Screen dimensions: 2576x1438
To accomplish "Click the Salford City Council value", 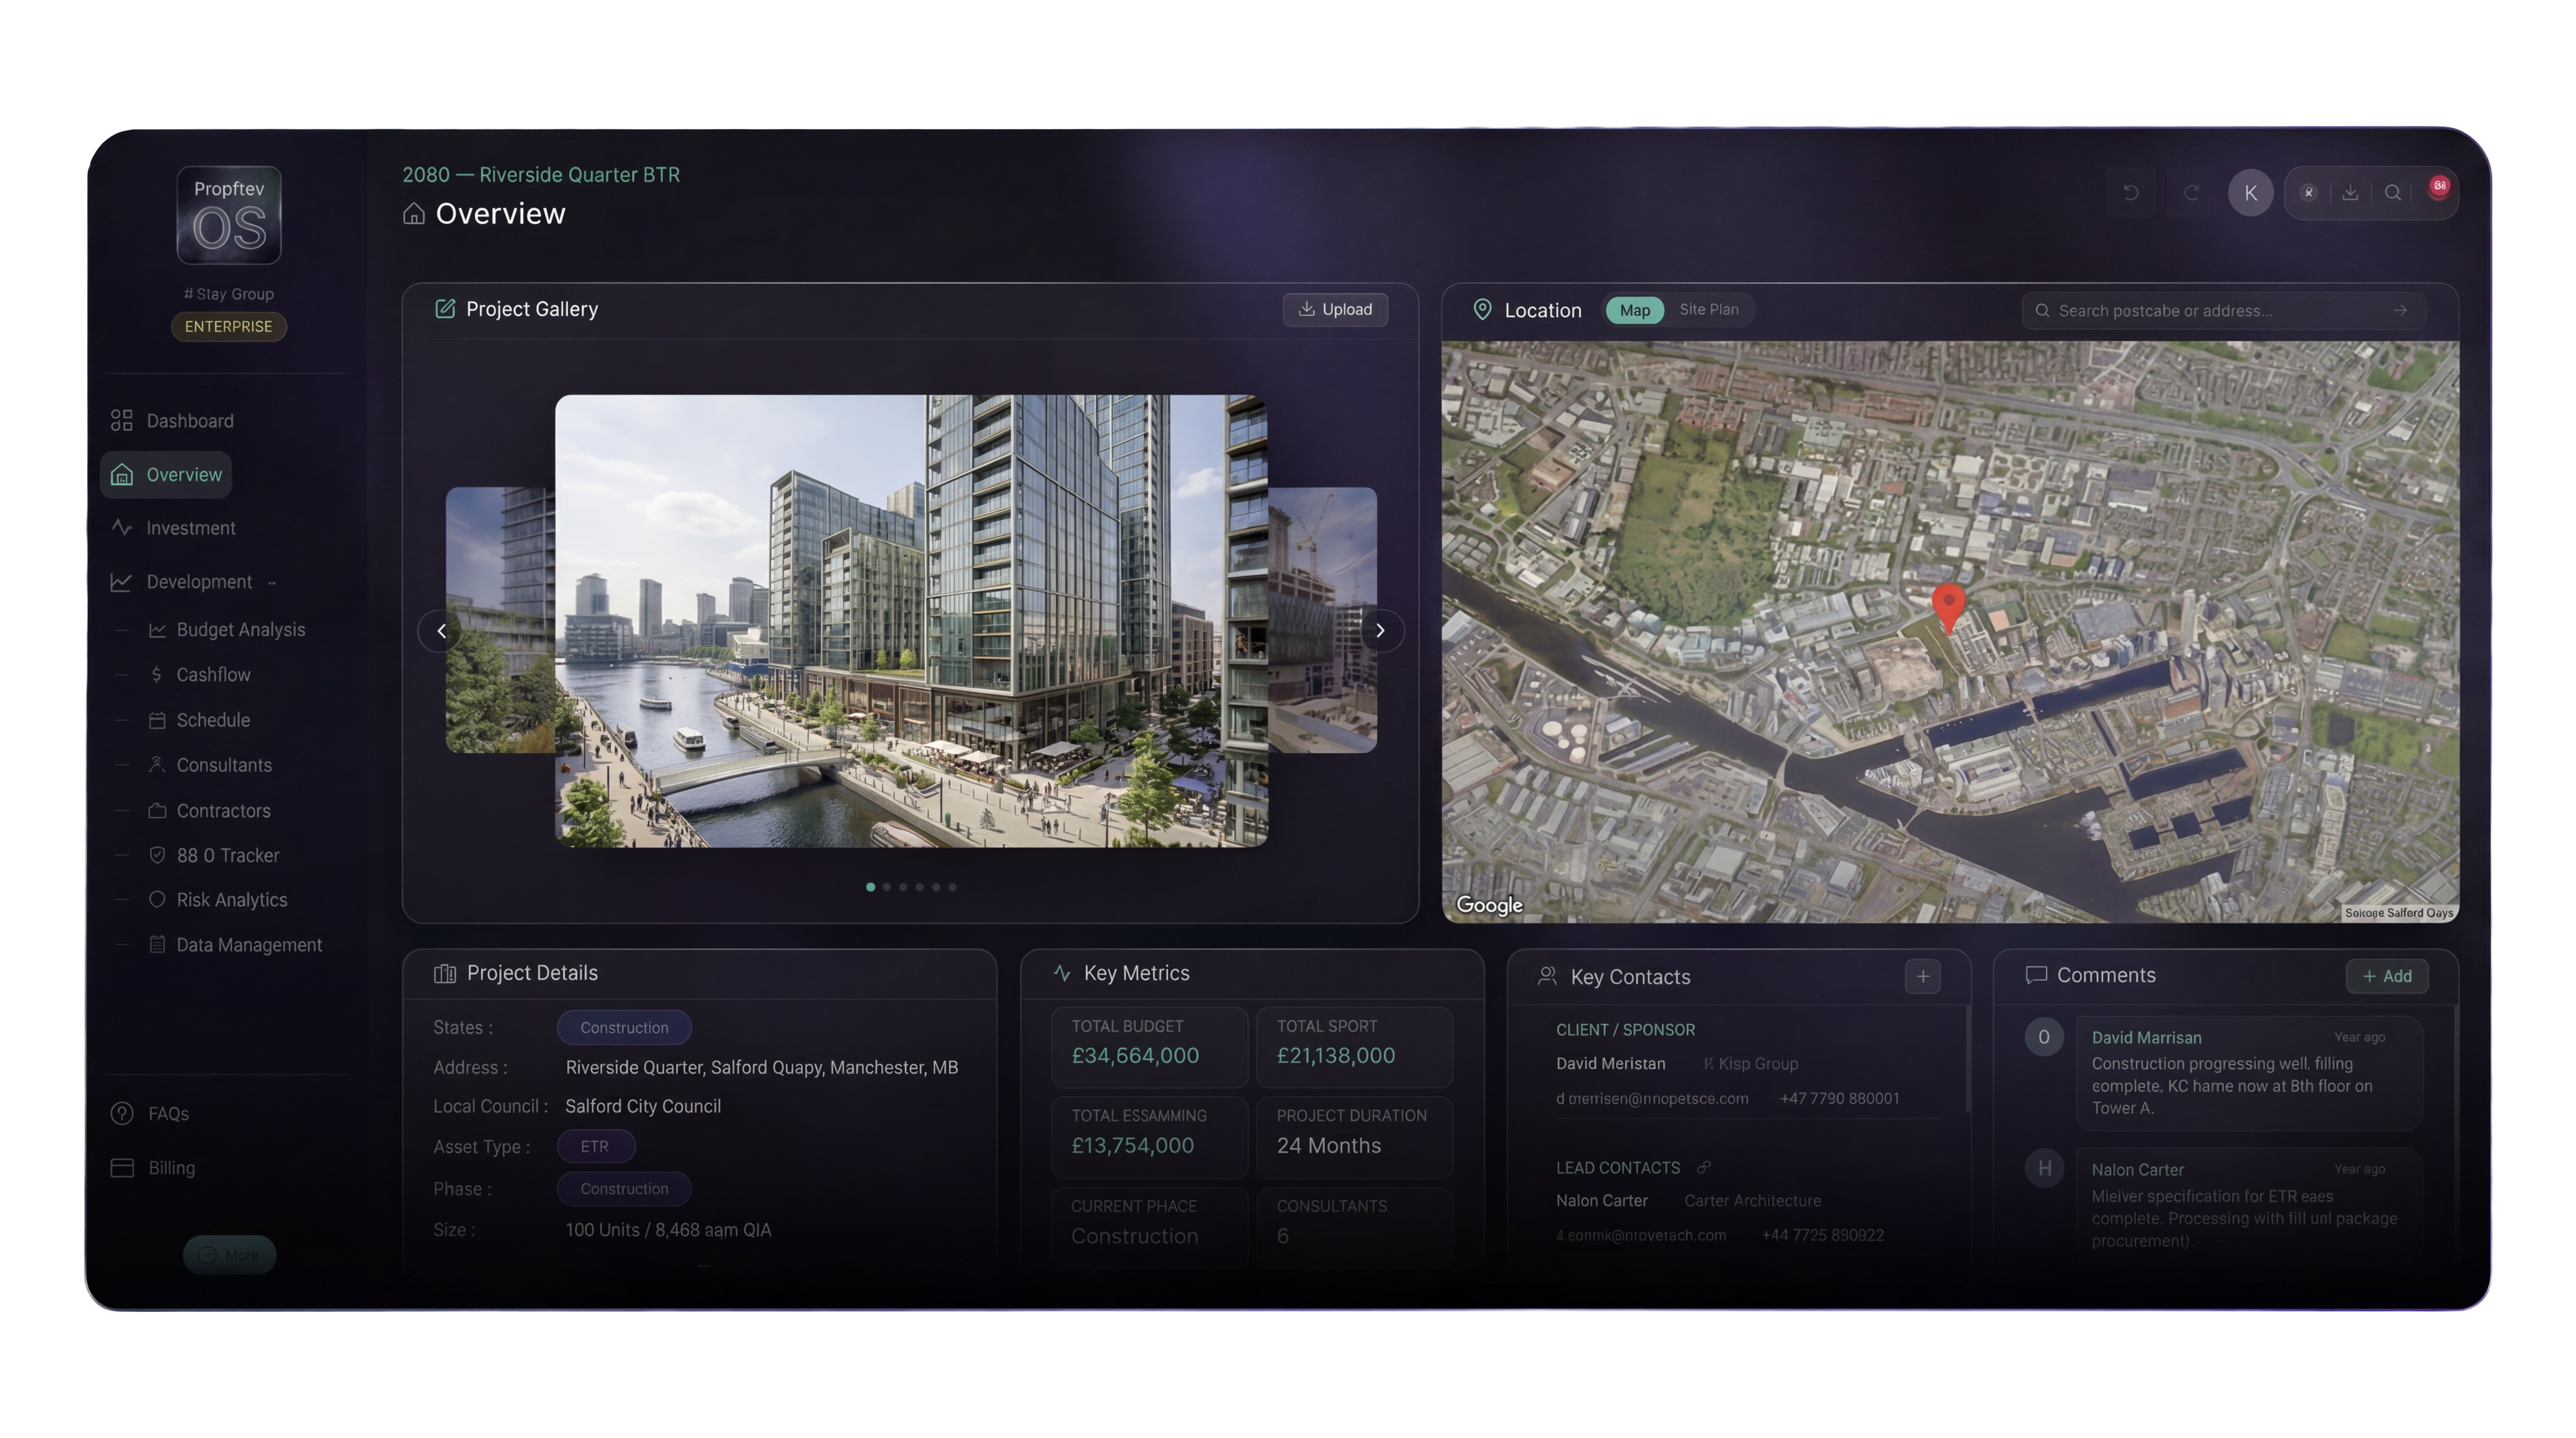I will 643,1107.
